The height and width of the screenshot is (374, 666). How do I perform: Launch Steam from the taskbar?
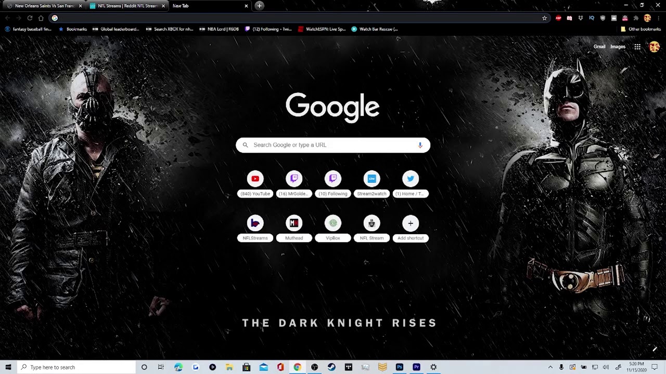331,367
